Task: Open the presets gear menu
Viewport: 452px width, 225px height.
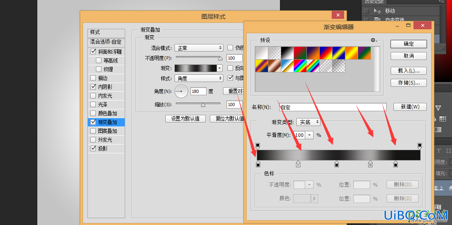Action: point(374,40)
